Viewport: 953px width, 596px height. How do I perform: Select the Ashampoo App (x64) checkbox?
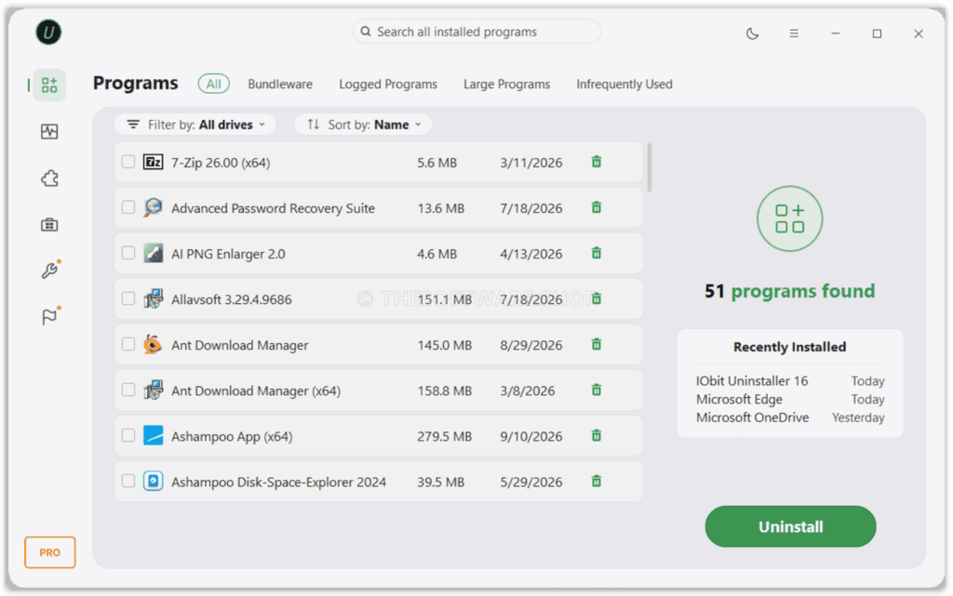[128, 434]
